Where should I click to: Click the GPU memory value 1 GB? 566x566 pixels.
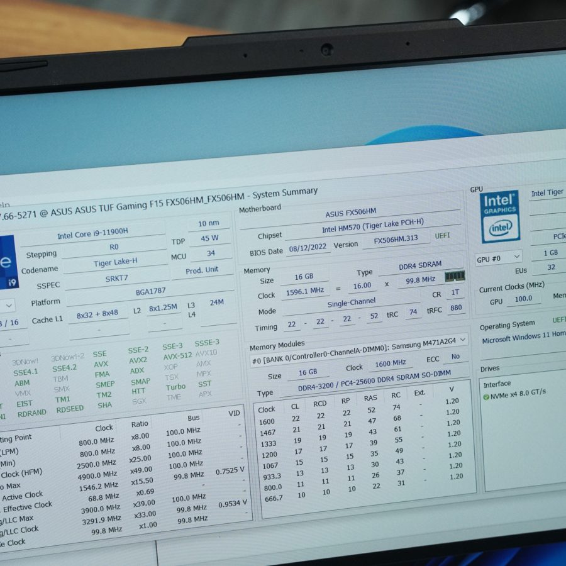tap(550, 253)
